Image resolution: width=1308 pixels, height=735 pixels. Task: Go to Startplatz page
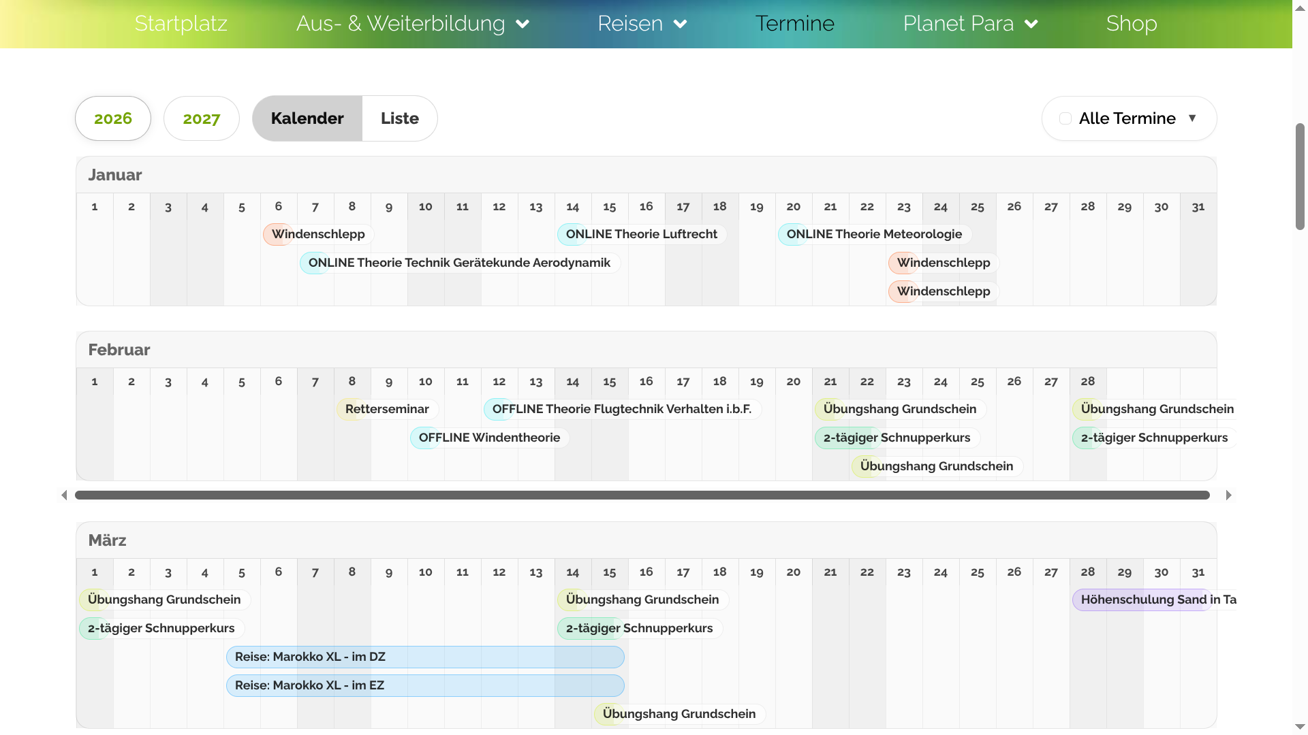181,24
